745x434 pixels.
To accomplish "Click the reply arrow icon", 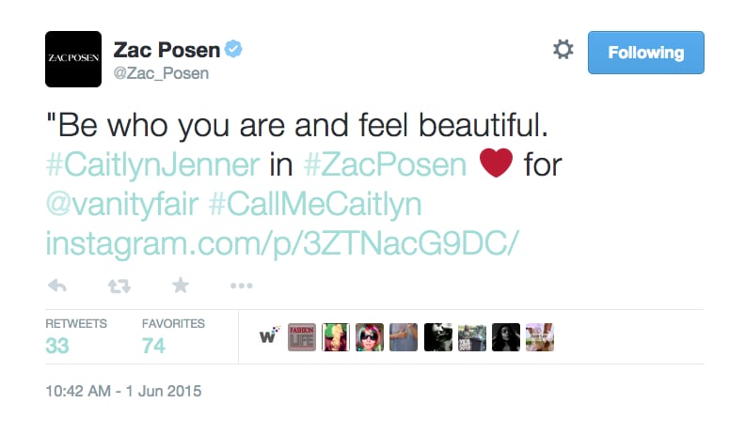I will pos(57,286).
